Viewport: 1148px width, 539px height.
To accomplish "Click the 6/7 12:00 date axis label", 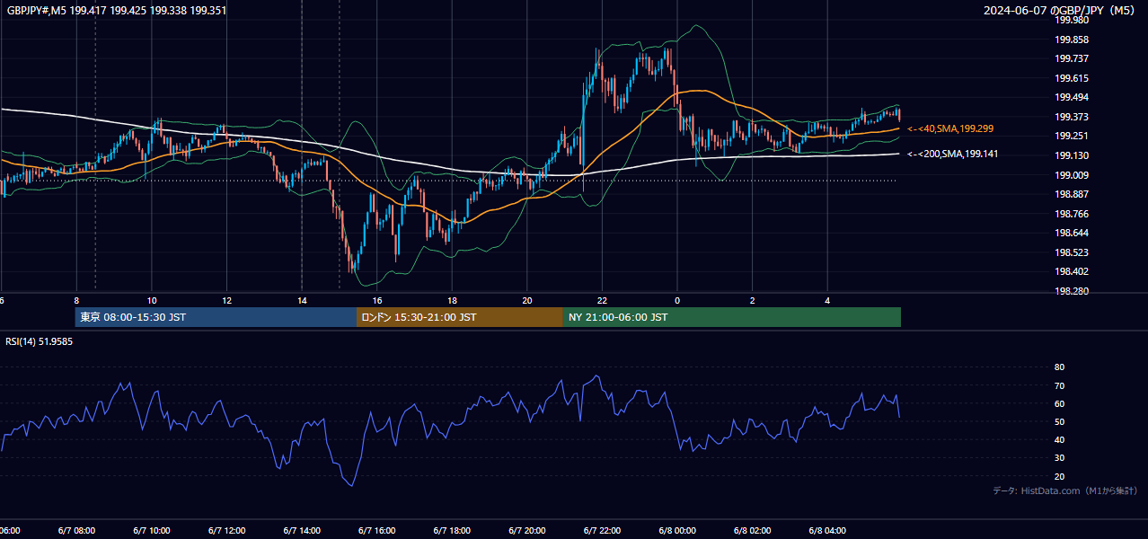I will point(226,531).
